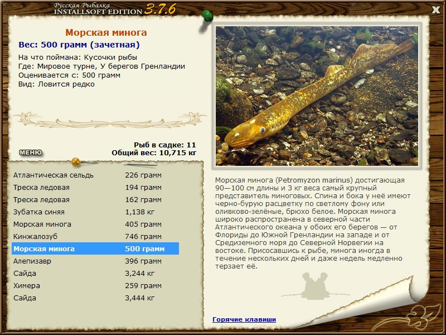Click the Русская Рыбалка 3.7.6 title logo
This screenshot has height=335, width=446.
115,9
